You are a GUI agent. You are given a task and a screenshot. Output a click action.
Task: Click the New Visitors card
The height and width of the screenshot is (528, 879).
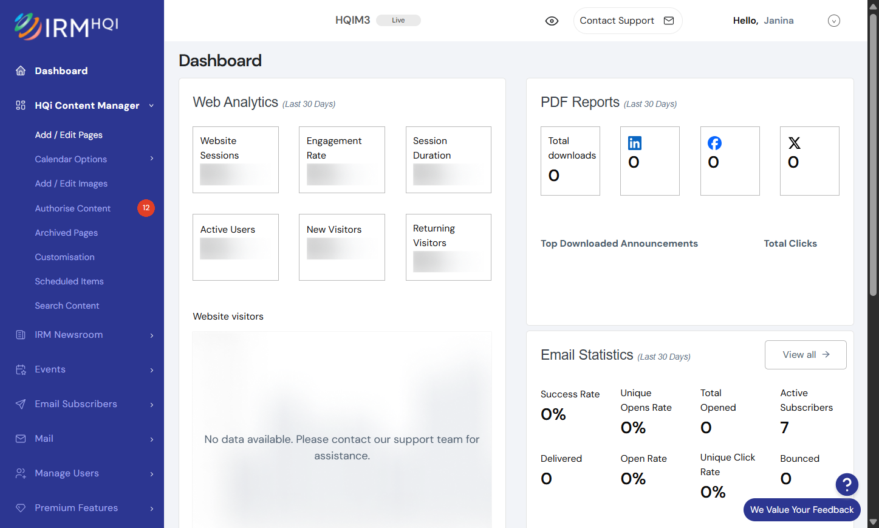pyautogui.click(x=342, y=247)
